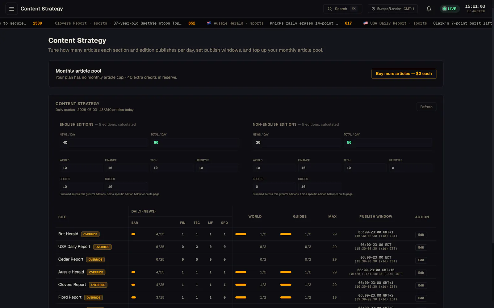Click Brit Herald OVERRIDE badge
Image resolution: width=494 pixels, height=308 pixels.
[90, 234]
